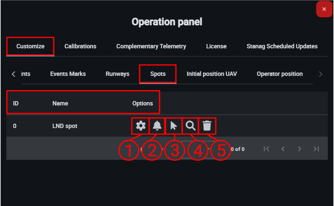This screenshot has width=334, height=206.
Task: Go to previous page of spots table
Action: click(283, 149)
